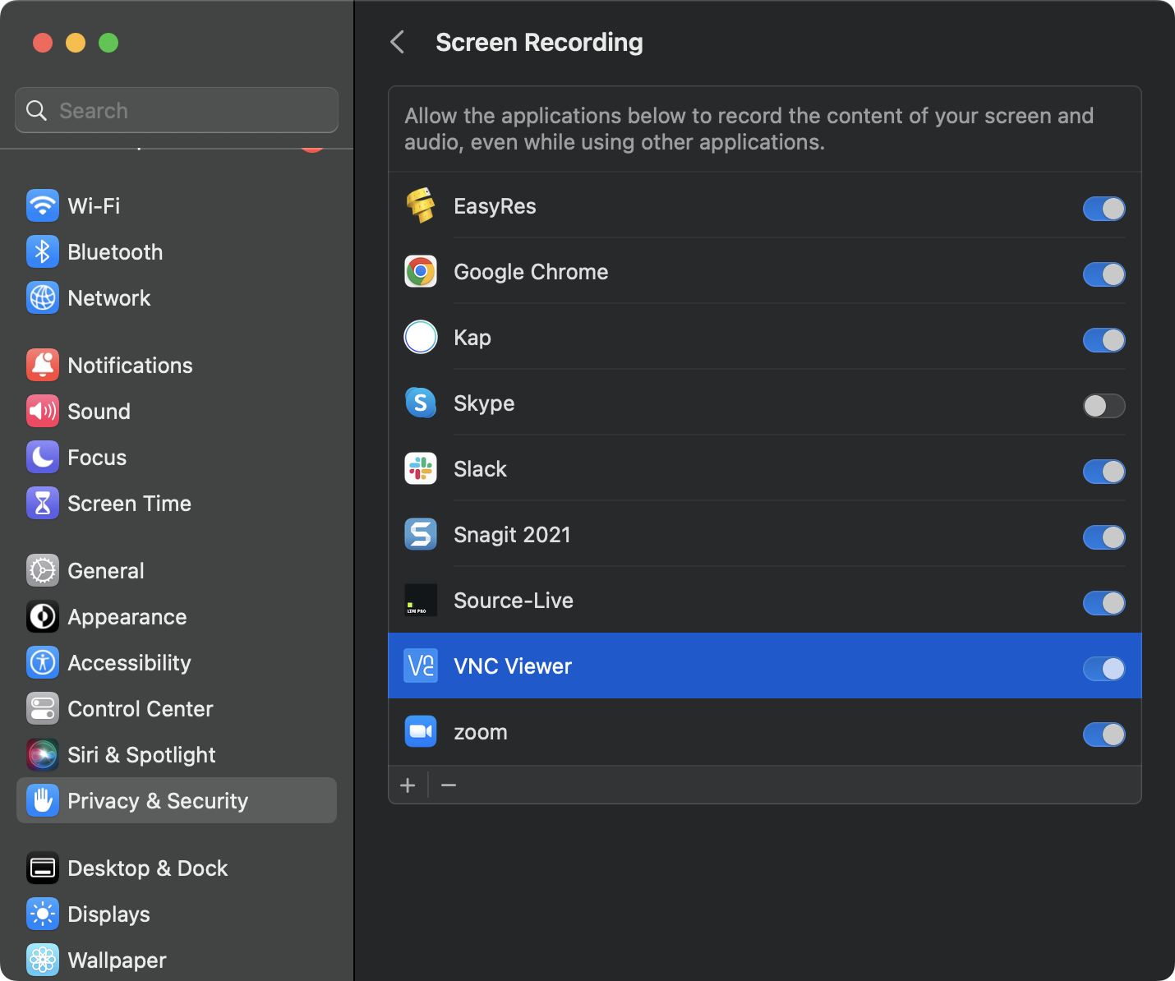This screenshot has width=1175, height=981.
Task: Select the Google Chrome app icon
Action: 421,271
